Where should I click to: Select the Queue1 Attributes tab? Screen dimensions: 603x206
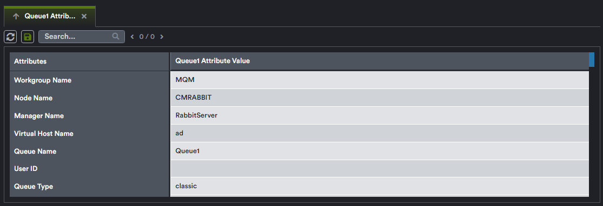pyautogui.click(x=50, y=17)
